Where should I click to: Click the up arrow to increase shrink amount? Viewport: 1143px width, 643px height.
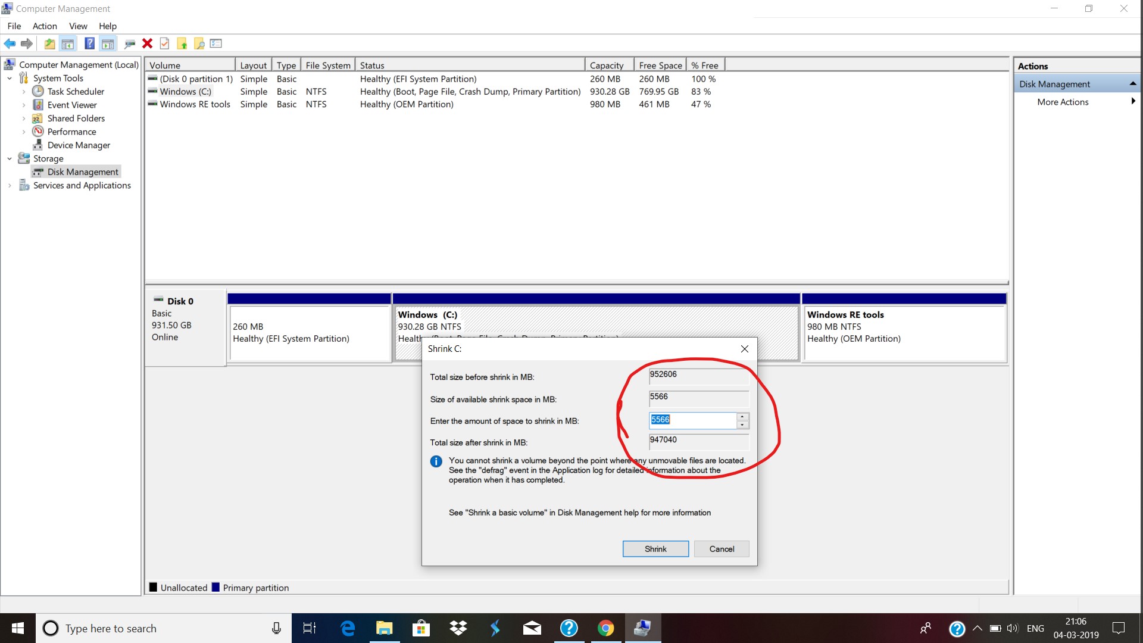[742, 417]
